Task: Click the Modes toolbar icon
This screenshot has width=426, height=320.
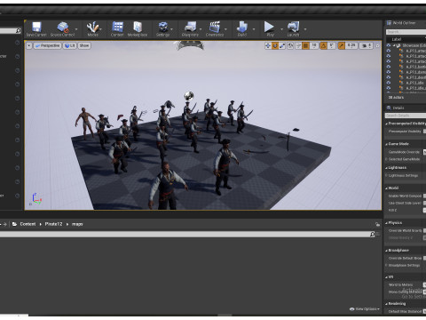Action: pyautogui.click(x=92, y=27)
